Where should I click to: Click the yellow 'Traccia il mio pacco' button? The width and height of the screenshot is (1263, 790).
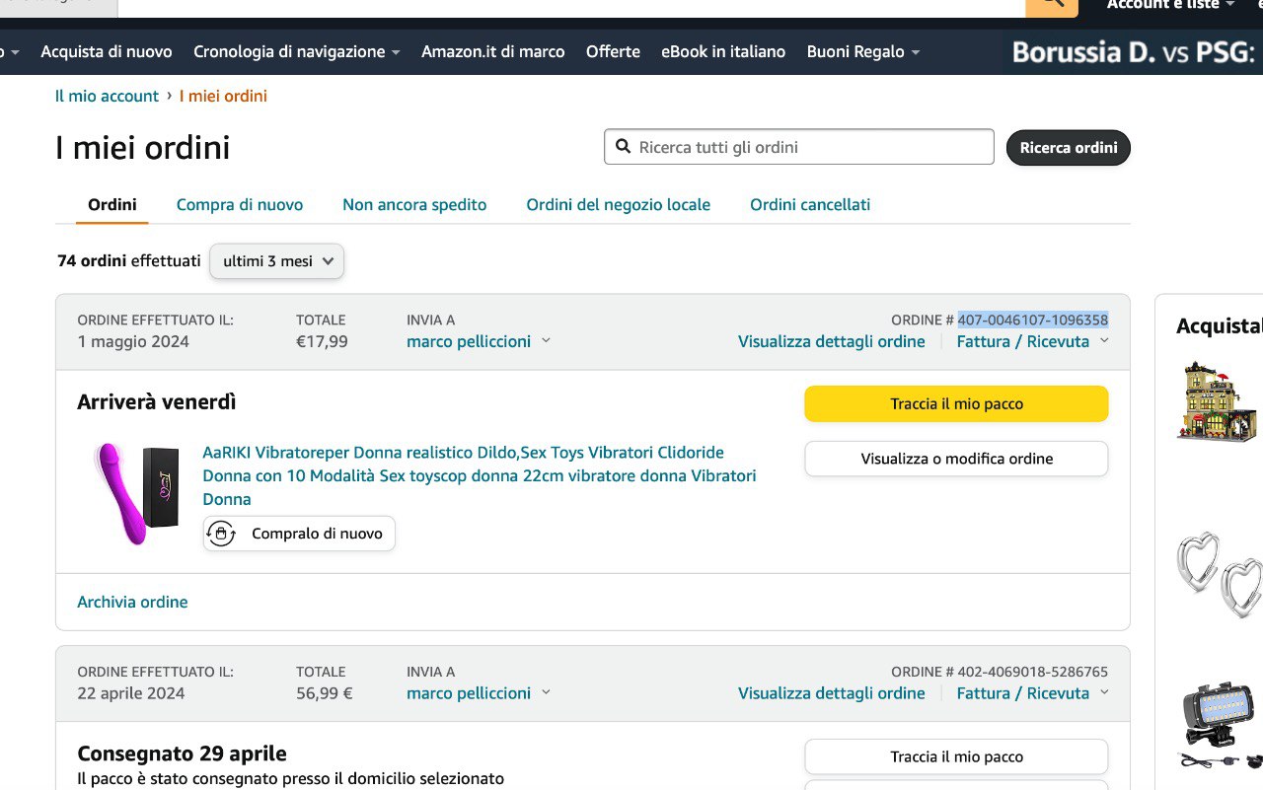pos(956,403)
